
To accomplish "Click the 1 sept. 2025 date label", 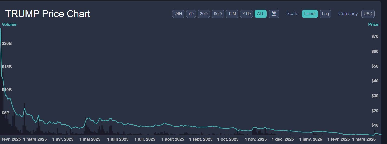I will 201,139.
